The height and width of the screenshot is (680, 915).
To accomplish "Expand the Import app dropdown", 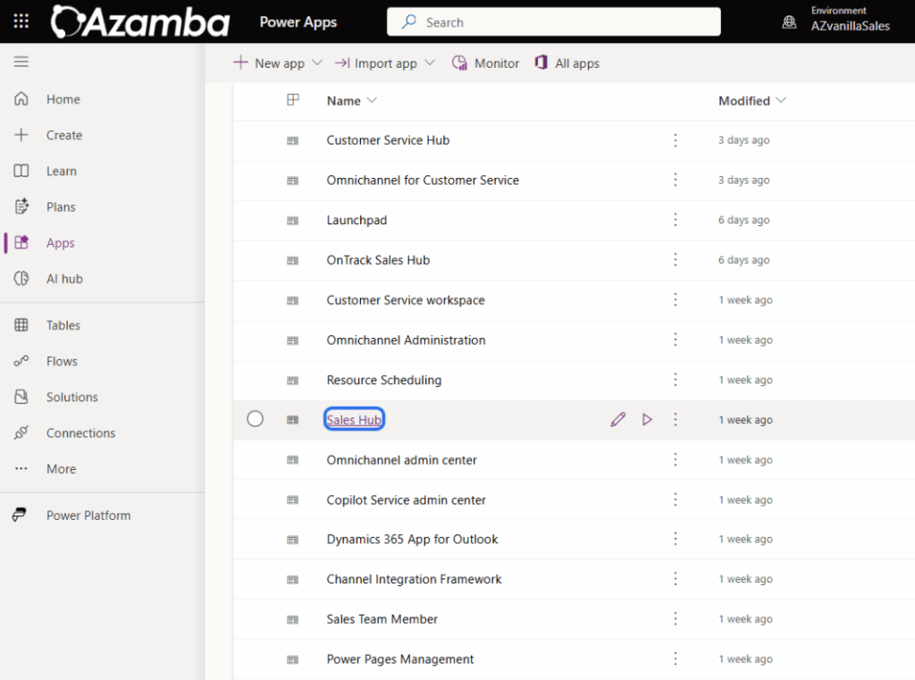I will tap(430, 63).
